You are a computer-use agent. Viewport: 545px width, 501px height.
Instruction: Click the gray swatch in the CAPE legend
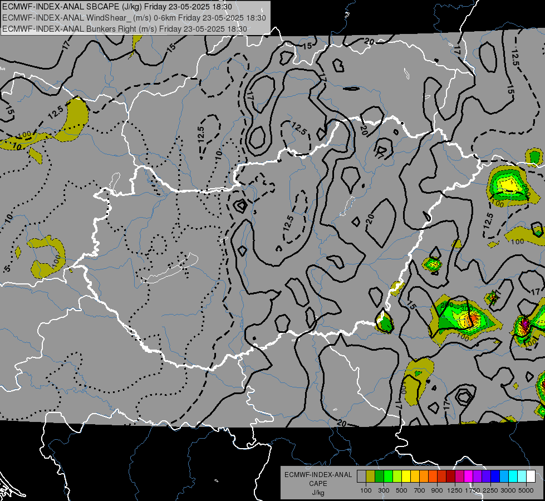pyautogui.click(x=361, y=477)
